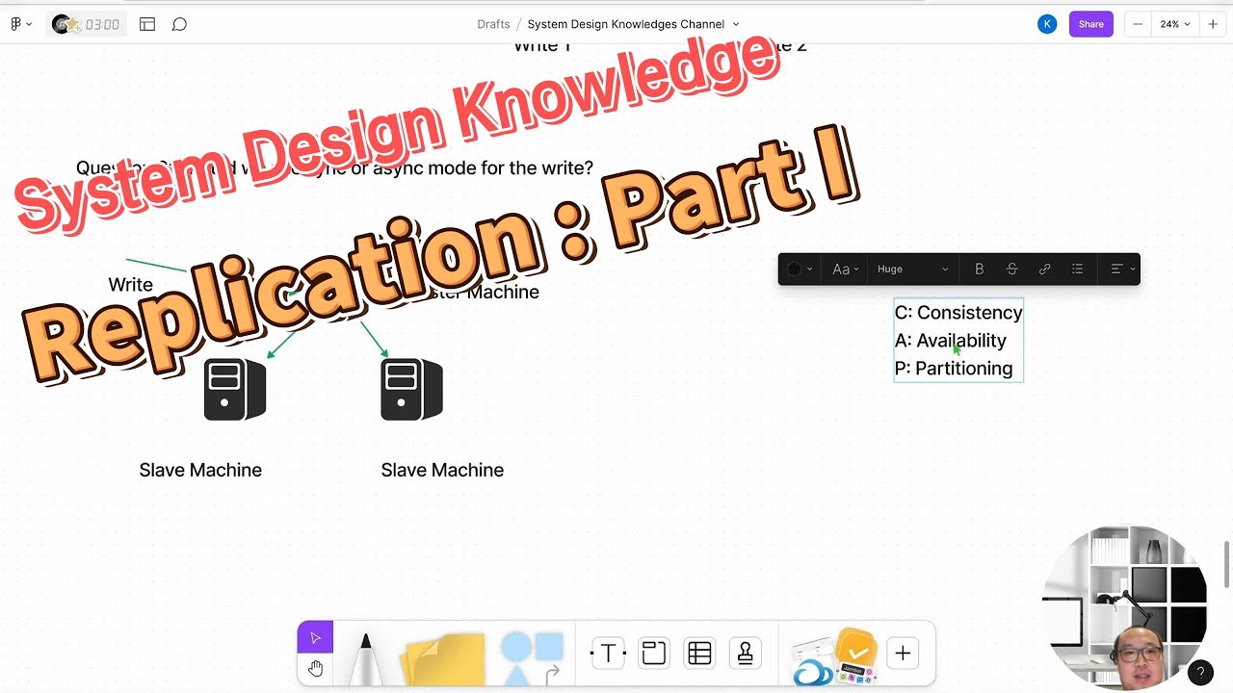
Task: Toggle bold formatting
Action: [x=980, y=269]
